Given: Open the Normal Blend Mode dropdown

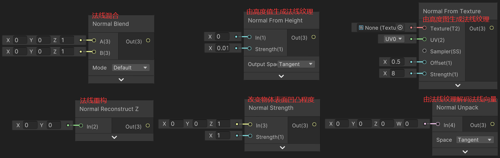Looking at the screenshot, I should coord(131,68).
